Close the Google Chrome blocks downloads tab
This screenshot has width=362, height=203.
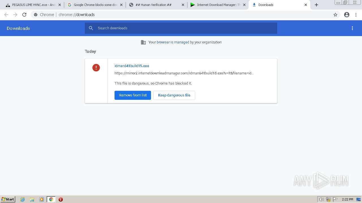point(121,5)
